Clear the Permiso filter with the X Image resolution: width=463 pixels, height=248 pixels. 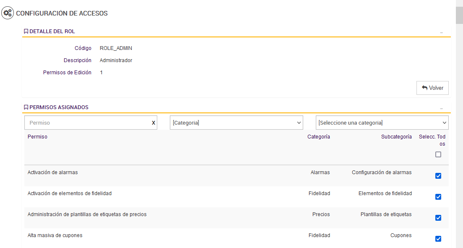click(153, 123)
